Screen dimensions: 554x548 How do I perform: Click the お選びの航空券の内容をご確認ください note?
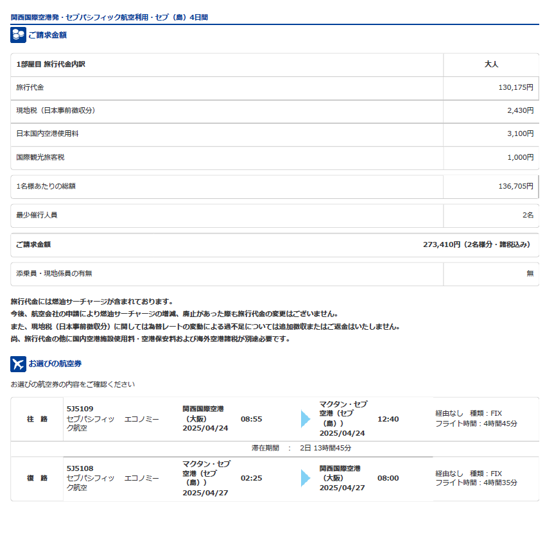tap(73, 384)
